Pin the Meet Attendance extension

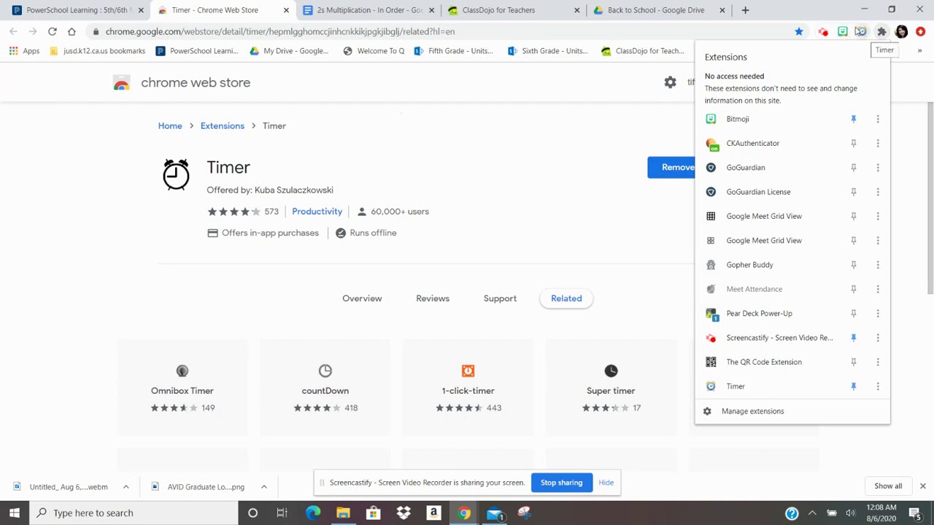pos(853,289)
